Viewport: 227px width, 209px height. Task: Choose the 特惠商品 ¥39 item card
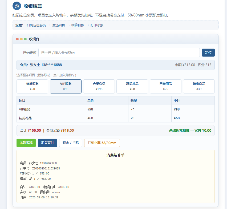click(199, 86)
